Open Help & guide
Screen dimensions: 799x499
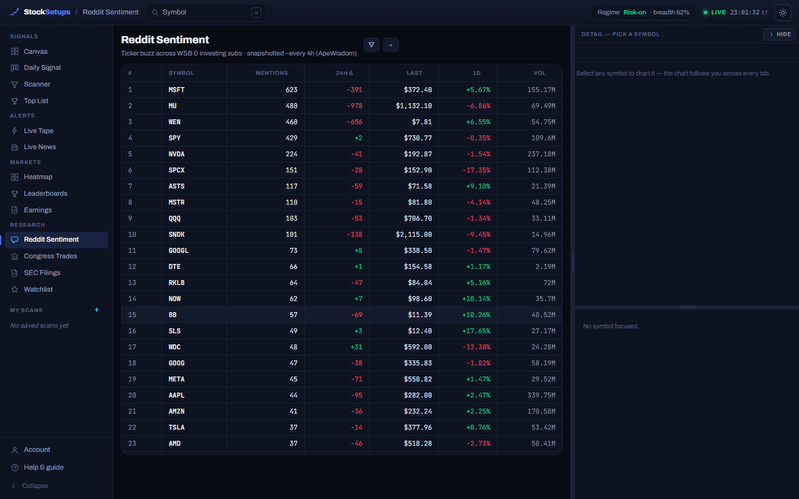point(56,467)
